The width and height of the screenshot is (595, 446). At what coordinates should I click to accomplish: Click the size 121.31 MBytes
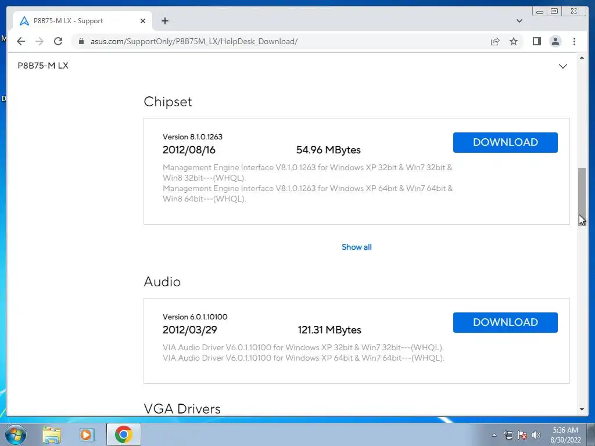coord(329,330)
